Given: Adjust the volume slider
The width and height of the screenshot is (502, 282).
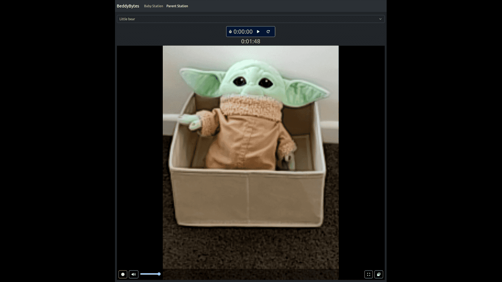Looking at the screenshot, I should coord(150,274).
